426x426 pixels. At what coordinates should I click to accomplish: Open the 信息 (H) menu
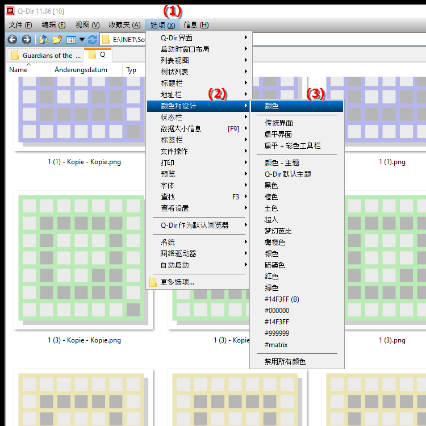click(x=196, y=25)
